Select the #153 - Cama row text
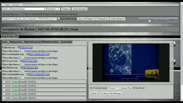Image resolution: width=183 pixels, height=103 pixels. click(21, 82)
